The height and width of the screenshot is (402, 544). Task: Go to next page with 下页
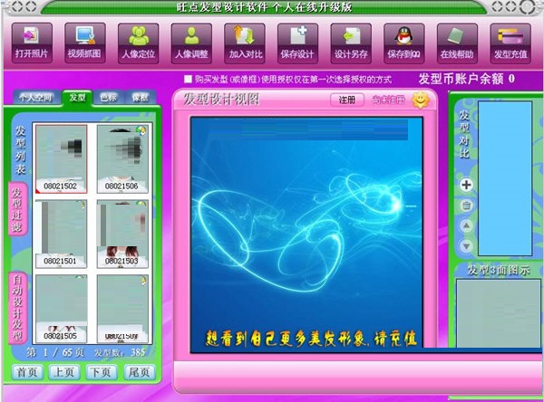point(101,372)
